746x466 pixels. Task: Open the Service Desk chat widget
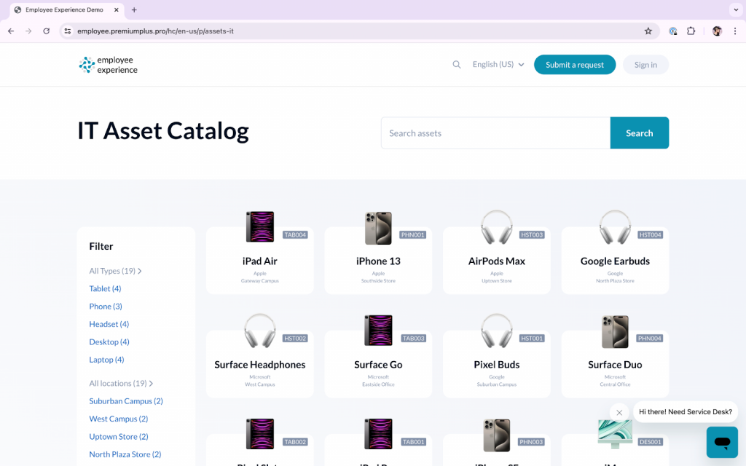click(721, 442)
